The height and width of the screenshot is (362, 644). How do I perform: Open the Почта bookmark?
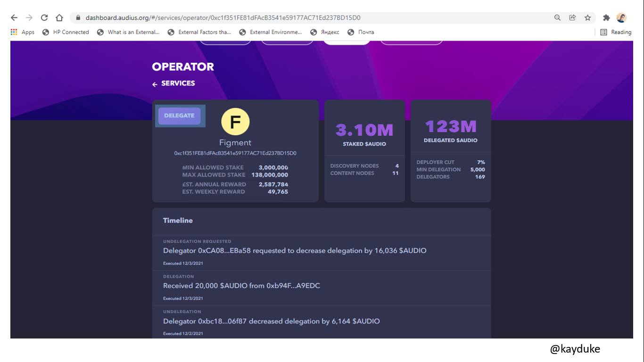[x=361, y=32]
